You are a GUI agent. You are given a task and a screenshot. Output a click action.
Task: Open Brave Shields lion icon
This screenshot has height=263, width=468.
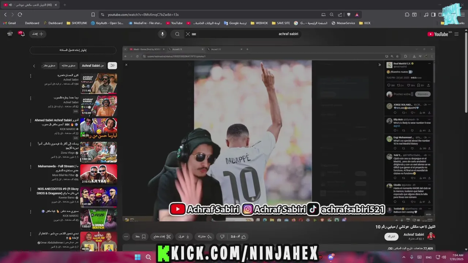coord(349,15)
